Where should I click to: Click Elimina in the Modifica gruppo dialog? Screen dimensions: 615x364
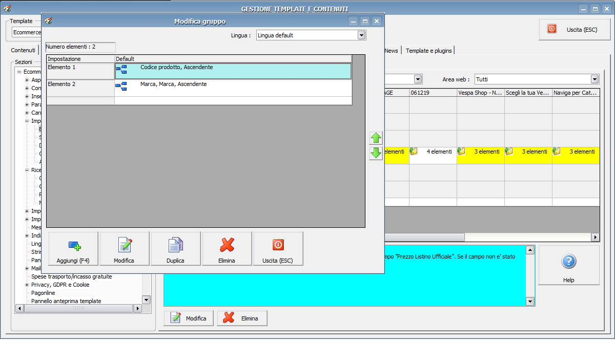227,249
